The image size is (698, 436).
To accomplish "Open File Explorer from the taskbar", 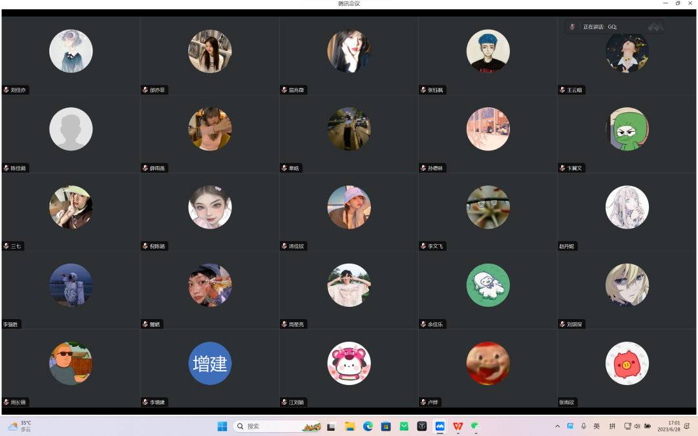I will point(350,426).
